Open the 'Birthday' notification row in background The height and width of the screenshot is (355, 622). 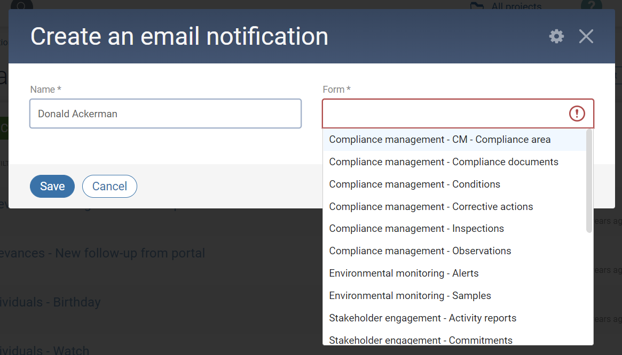(50, 302)
